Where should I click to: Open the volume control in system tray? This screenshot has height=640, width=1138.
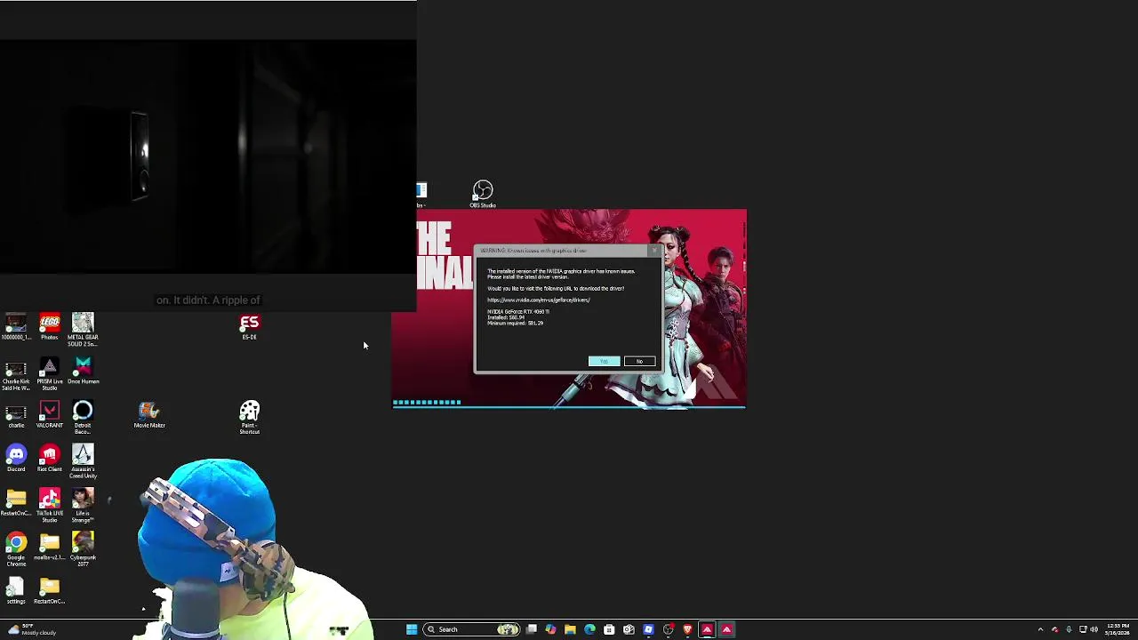(x=1094, y=629)
